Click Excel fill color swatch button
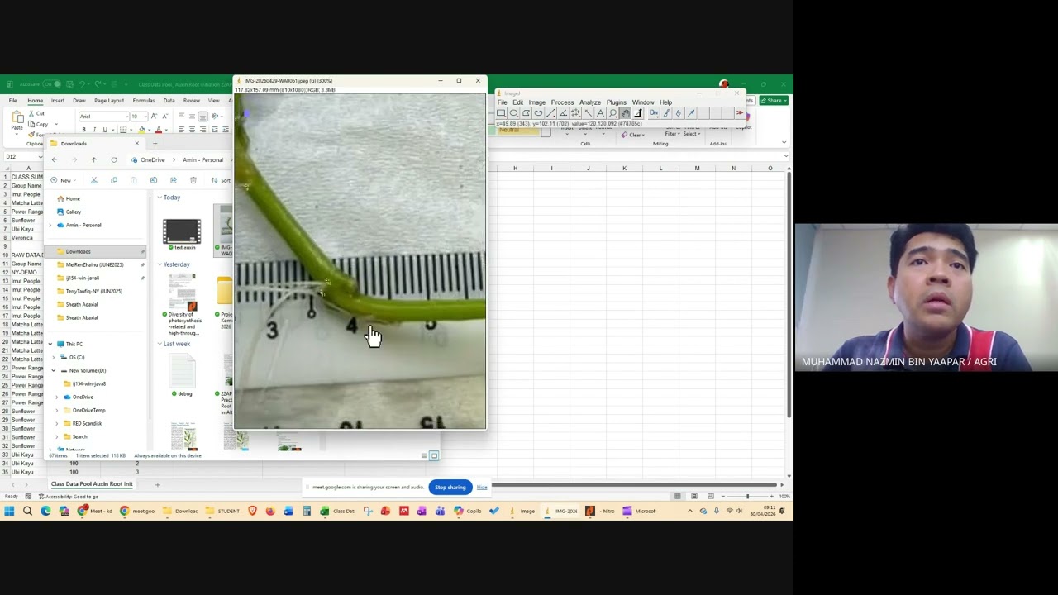Image resolution: width=1058 pixels, height=595 pixels. pos(141,130)
